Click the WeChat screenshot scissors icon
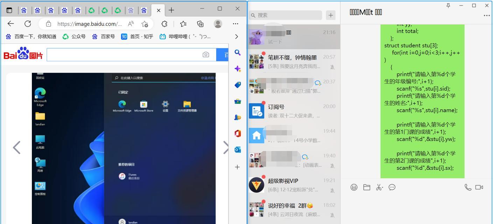Screen dimensions: 493x224 pos(379,187)
